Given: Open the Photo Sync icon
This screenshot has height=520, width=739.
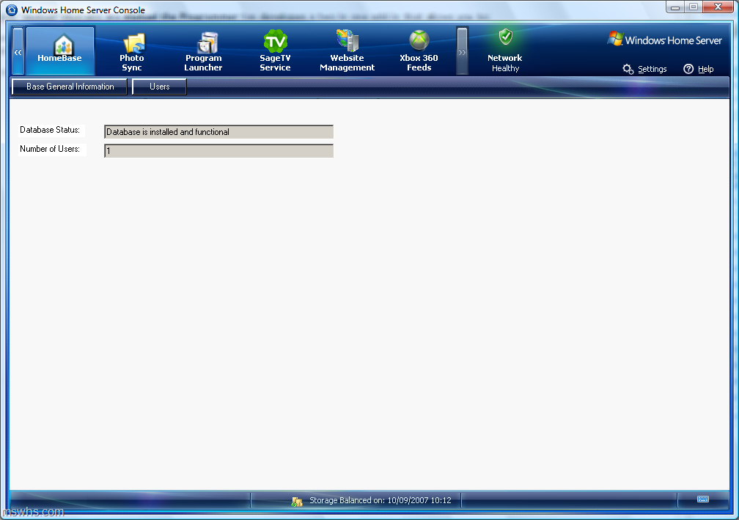Looking at the screenshot, I should click(134, 43).
